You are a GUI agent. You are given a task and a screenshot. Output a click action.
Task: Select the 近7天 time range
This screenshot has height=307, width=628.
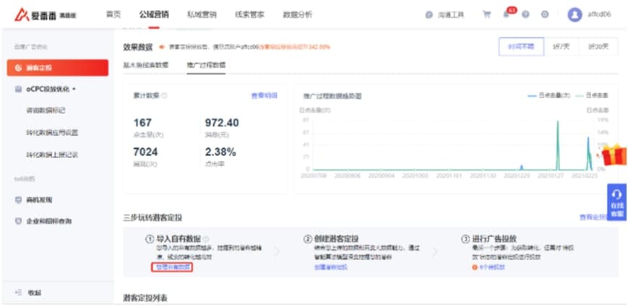tap(561, 47)
